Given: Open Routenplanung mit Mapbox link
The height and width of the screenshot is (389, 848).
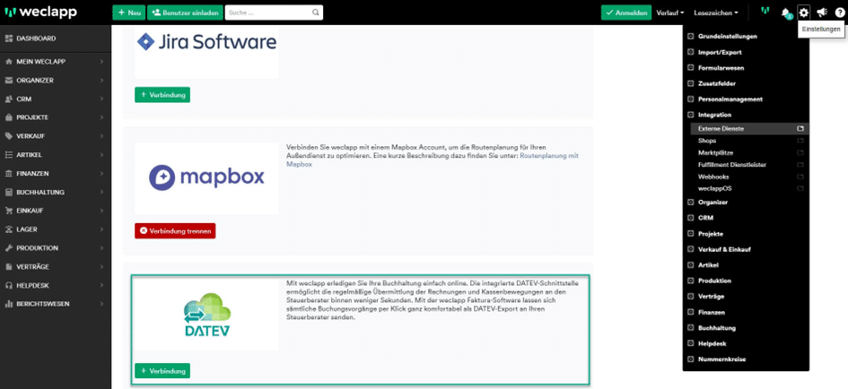Looking at the screenshot, I should point(433,160).
